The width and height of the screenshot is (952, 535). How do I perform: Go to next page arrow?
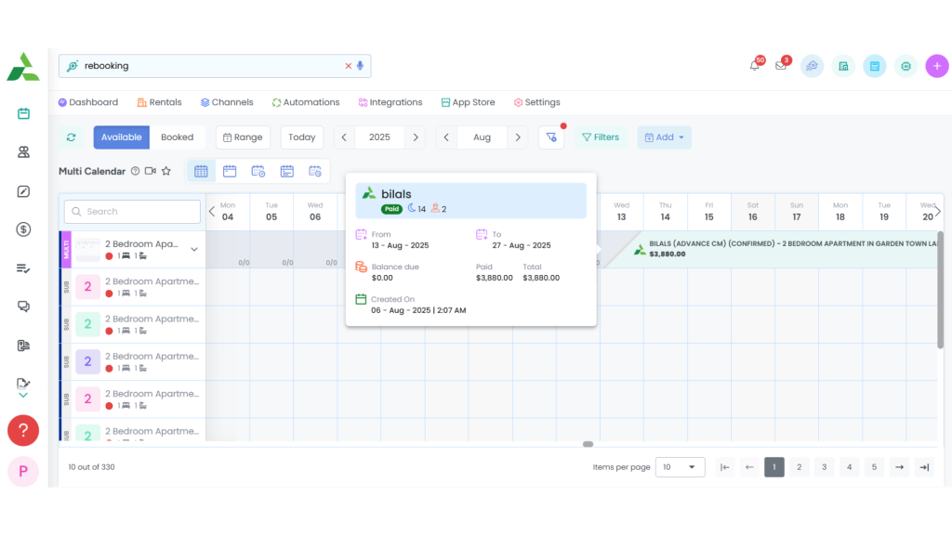[x=899, y=467]
